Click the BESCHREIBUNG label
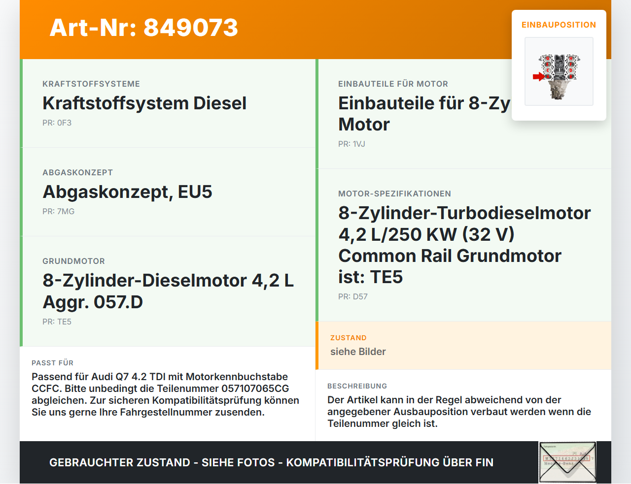 pyautogui.click(x=357, y=387)
